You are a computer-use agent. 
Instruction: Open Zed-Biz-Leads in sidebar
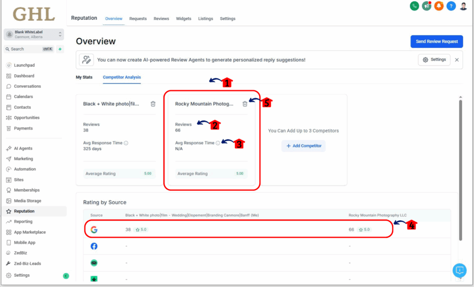(x=27, y=263)
